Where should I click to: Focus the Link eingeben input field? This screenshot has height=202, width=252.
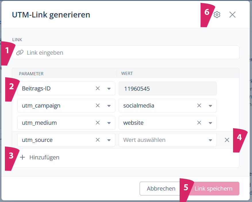(x=129, y=53)
